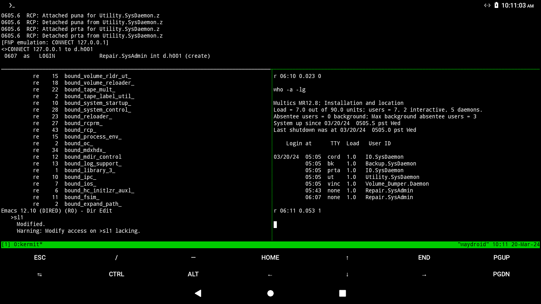Tap the Android back navigation triangle
Viewport: 541px width, 304px height.
[198, 293]
